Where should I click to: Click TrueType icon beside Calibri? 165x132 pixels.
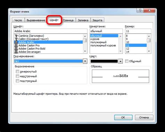click(16, 39)
